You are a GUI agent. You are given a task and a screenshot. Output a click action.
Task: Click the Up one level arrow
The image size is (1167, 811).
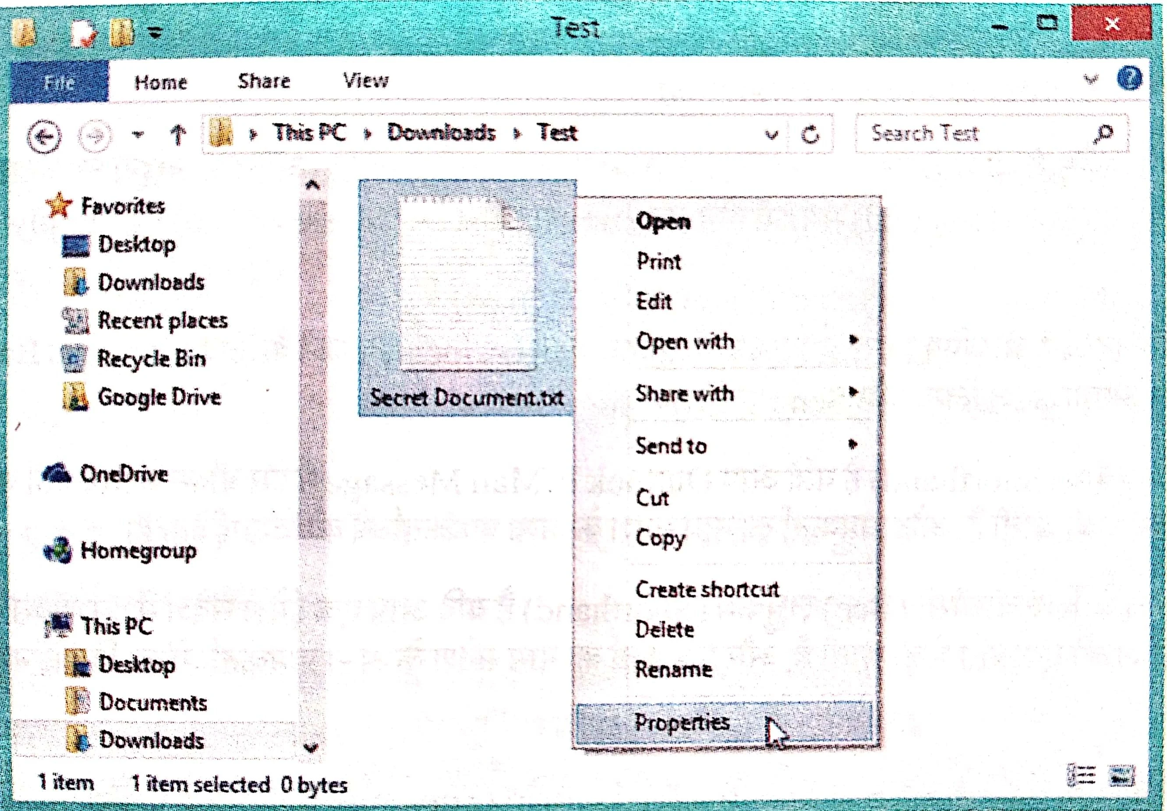click(177, 135)
